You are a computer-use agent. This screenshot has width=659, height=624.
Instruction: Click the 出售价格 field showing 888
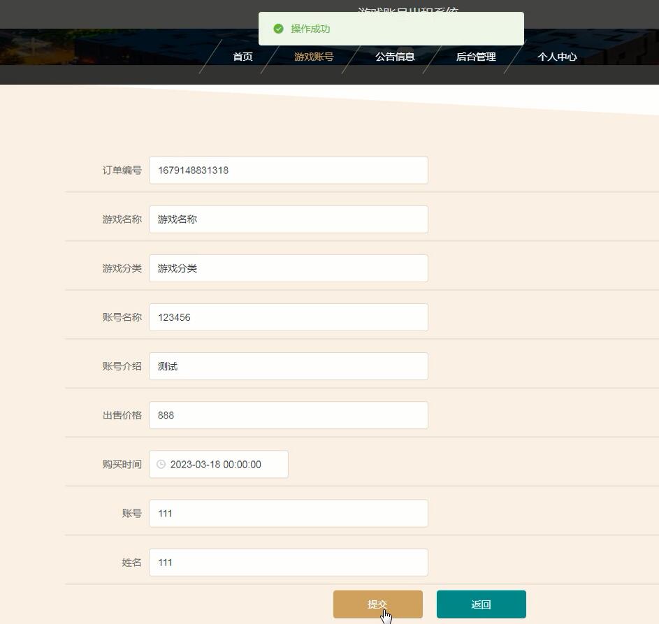click(x=289, y=415)
